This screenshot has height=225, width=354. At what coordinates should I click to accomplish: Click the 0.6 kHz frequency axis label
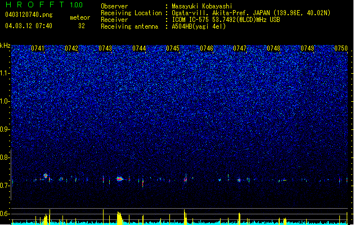[5, 214]
